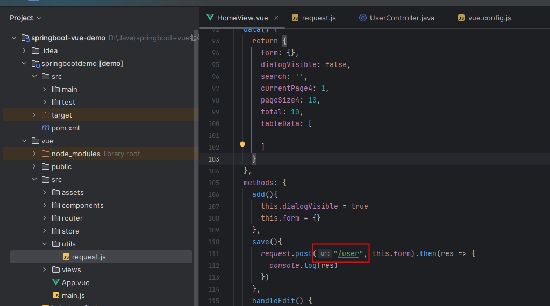Viewport: 550px width, 306px height.
Task: Select the Maven pom.xml icon
Action: pos(46,128)
